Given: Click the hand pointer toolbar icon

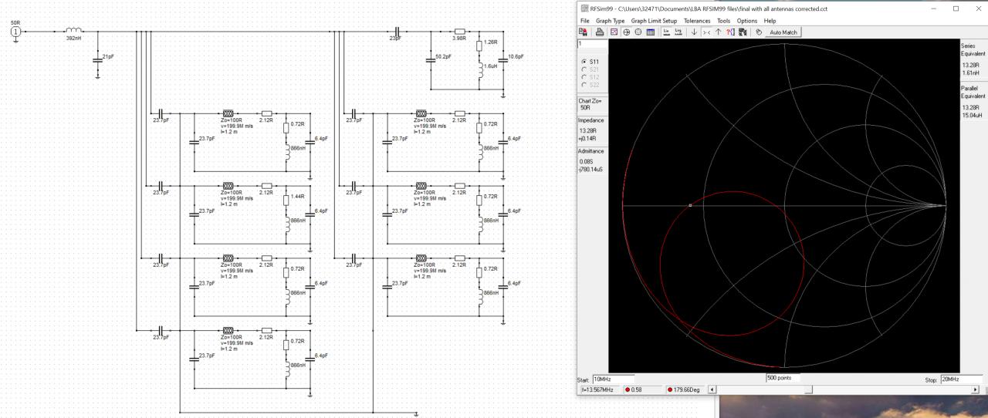Looking at the screenshot, I should [759, 32].
